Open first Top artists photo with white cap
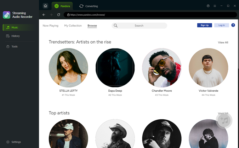Image resolution: width=239 pixels, height=148 pixels. coord(68,134)
